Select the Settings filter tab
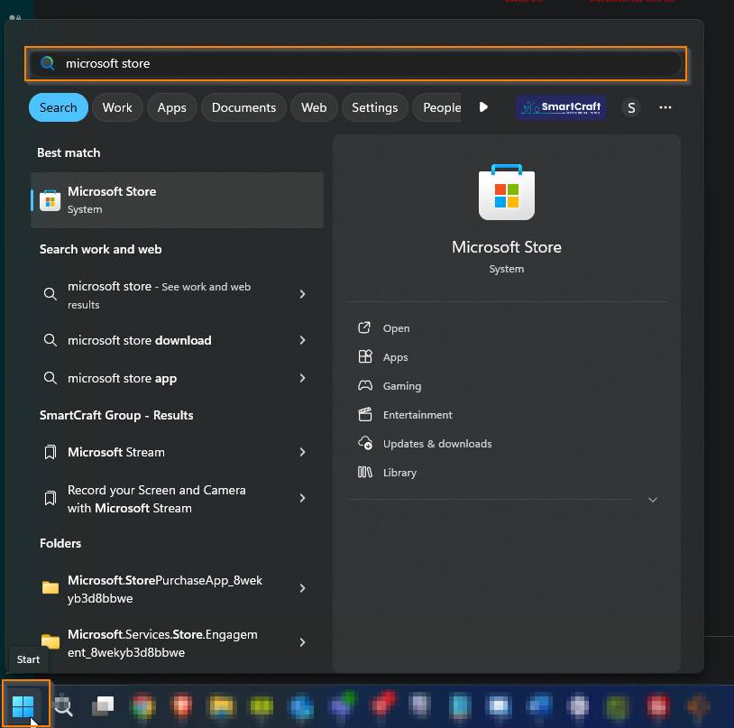This screenshot has width=734, height=728. 375,107
